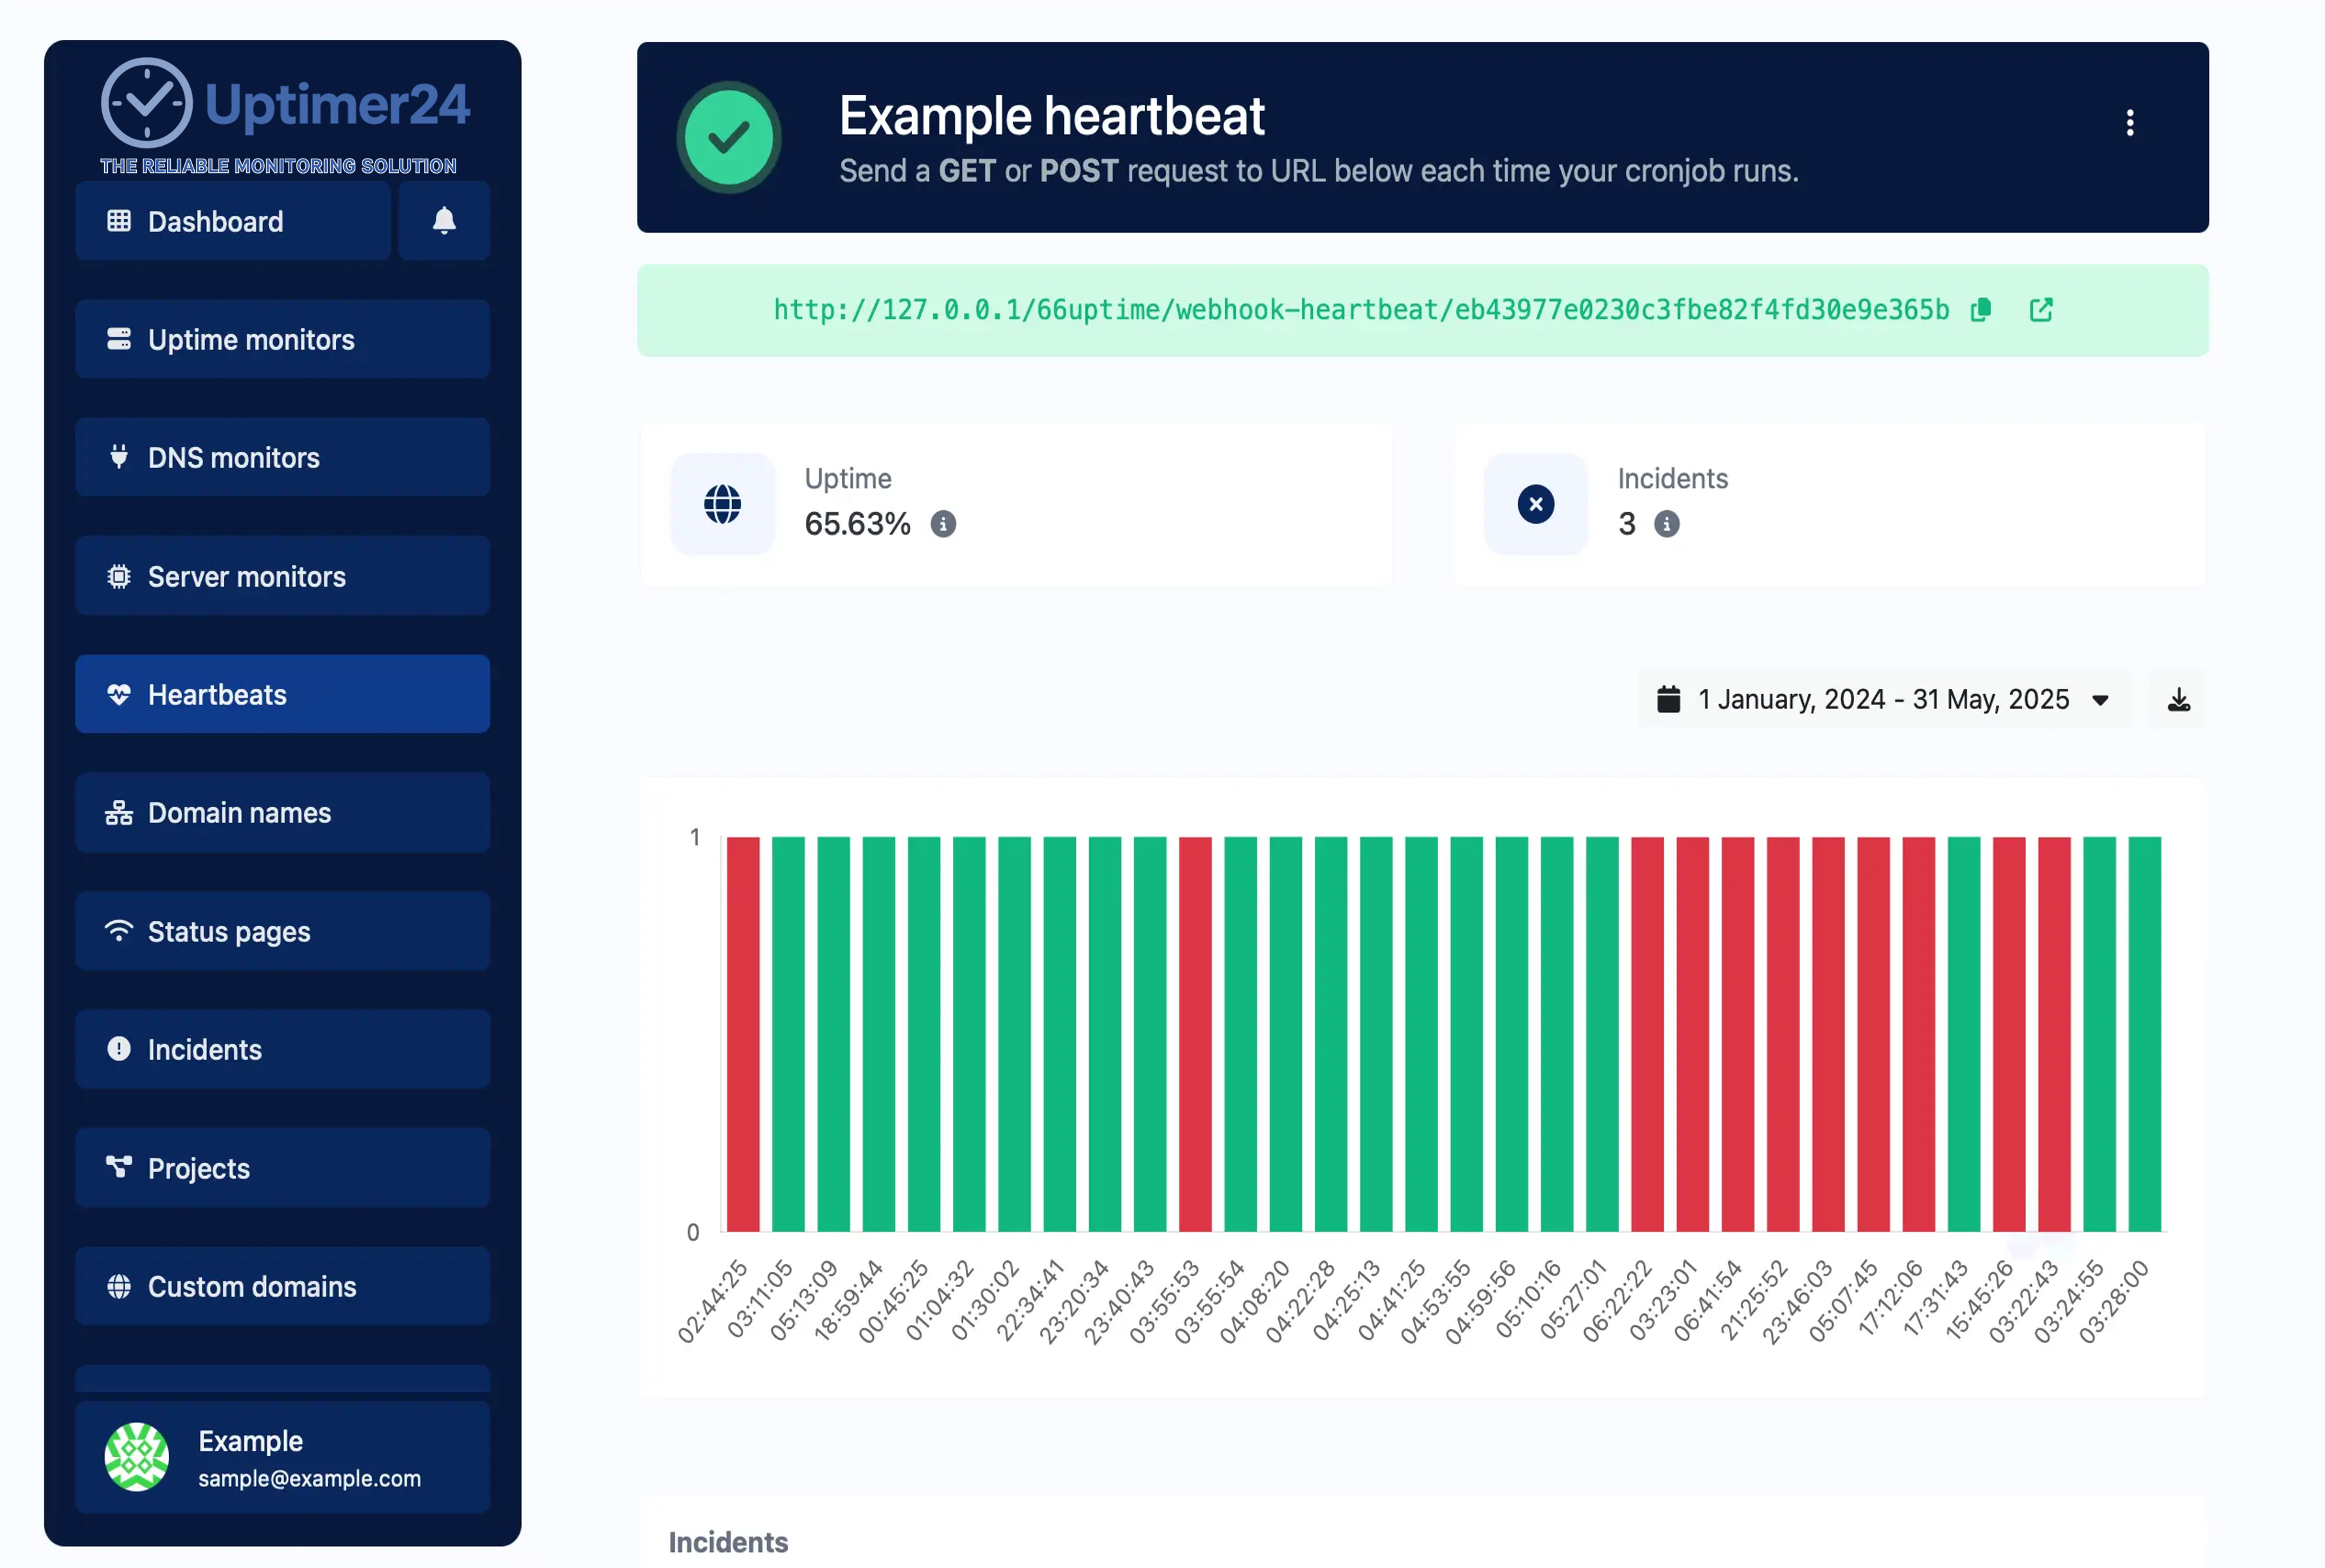Click the Uptimer24 logo
Screen dimensions: 2325x1568
[284, 116]
